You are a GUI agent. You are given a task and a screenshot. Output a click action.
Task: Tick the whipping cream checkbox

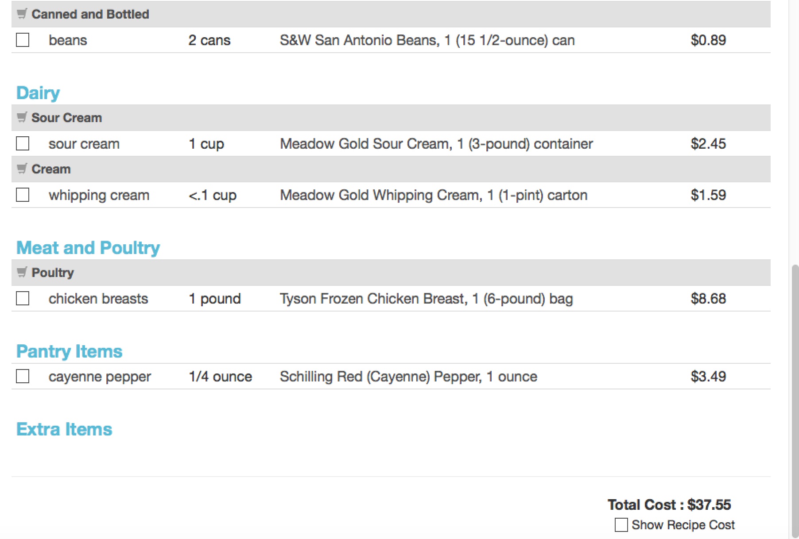click(23, 195)
